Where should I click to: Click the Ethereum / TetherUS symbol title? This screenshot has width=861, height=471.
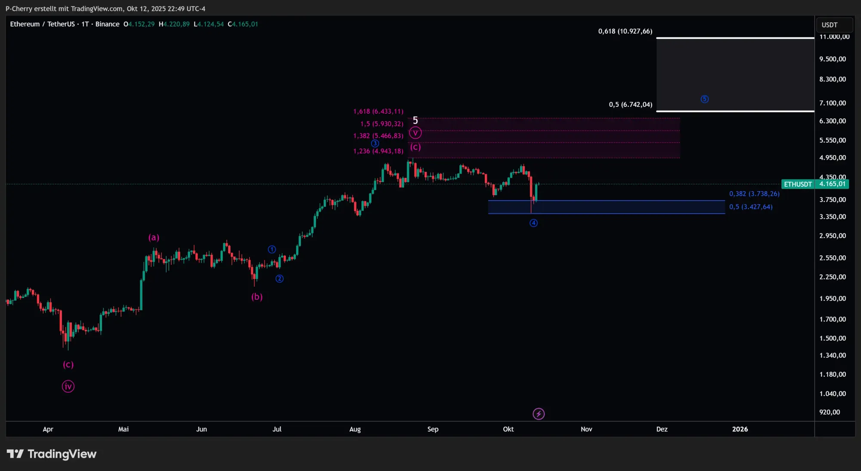click(42, 24)
